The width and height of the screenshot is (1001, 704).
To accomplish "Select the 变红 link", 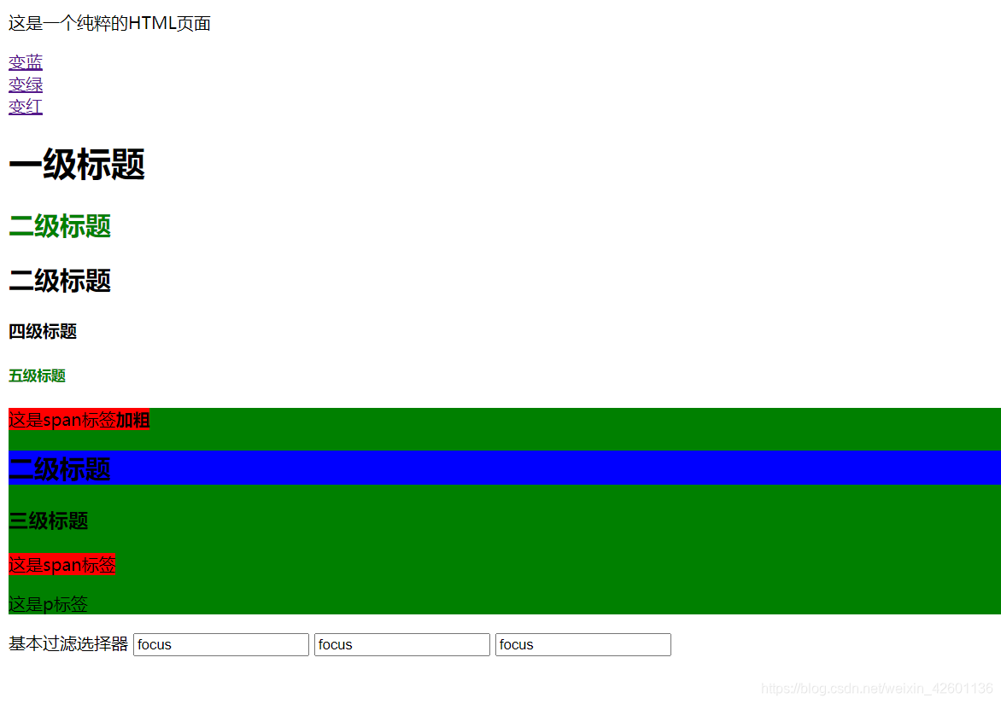I will click(26, 107).
